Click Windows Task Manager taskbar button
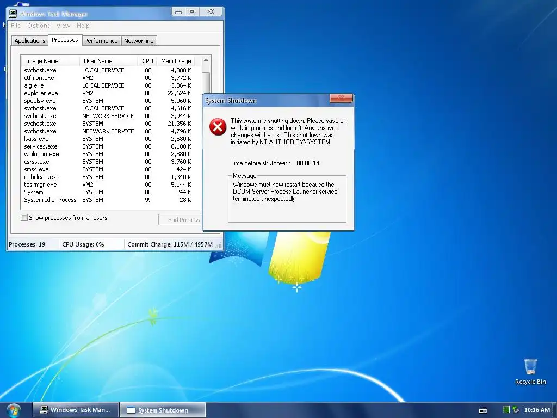Screen dimensions: 557x418 coord(76,410)
